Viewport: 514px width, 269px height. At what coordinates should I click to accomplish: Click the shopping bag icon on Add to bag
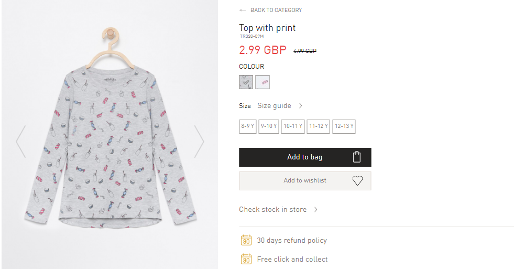tap(357, 157)
